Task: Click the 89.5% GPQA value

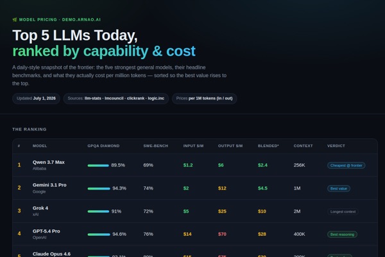Action: (118, 165)
